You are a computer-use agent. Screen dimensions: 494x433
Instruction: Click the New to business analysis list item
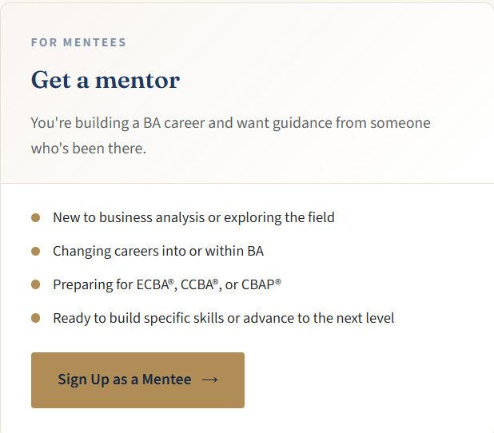pyautogui.click(x=193, y=217)
